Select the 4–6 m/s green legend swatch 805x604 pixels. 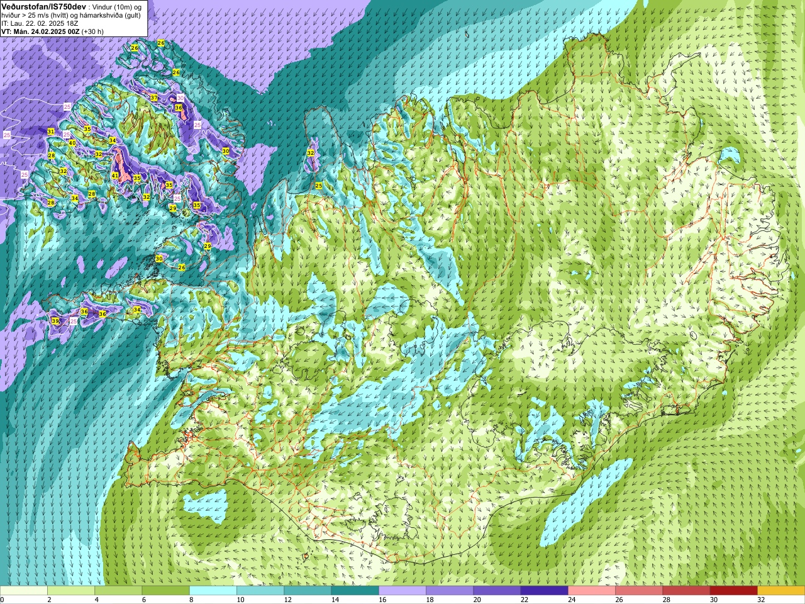[x=118, y=591]
